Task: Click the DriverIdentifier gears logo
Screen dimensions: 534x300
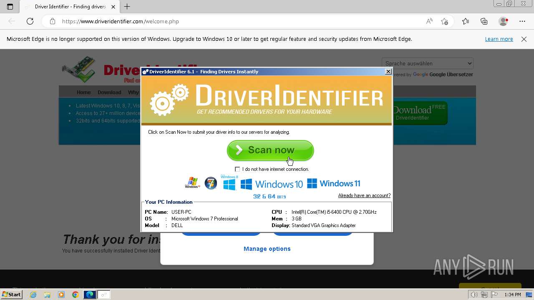Action: (169, 99)
